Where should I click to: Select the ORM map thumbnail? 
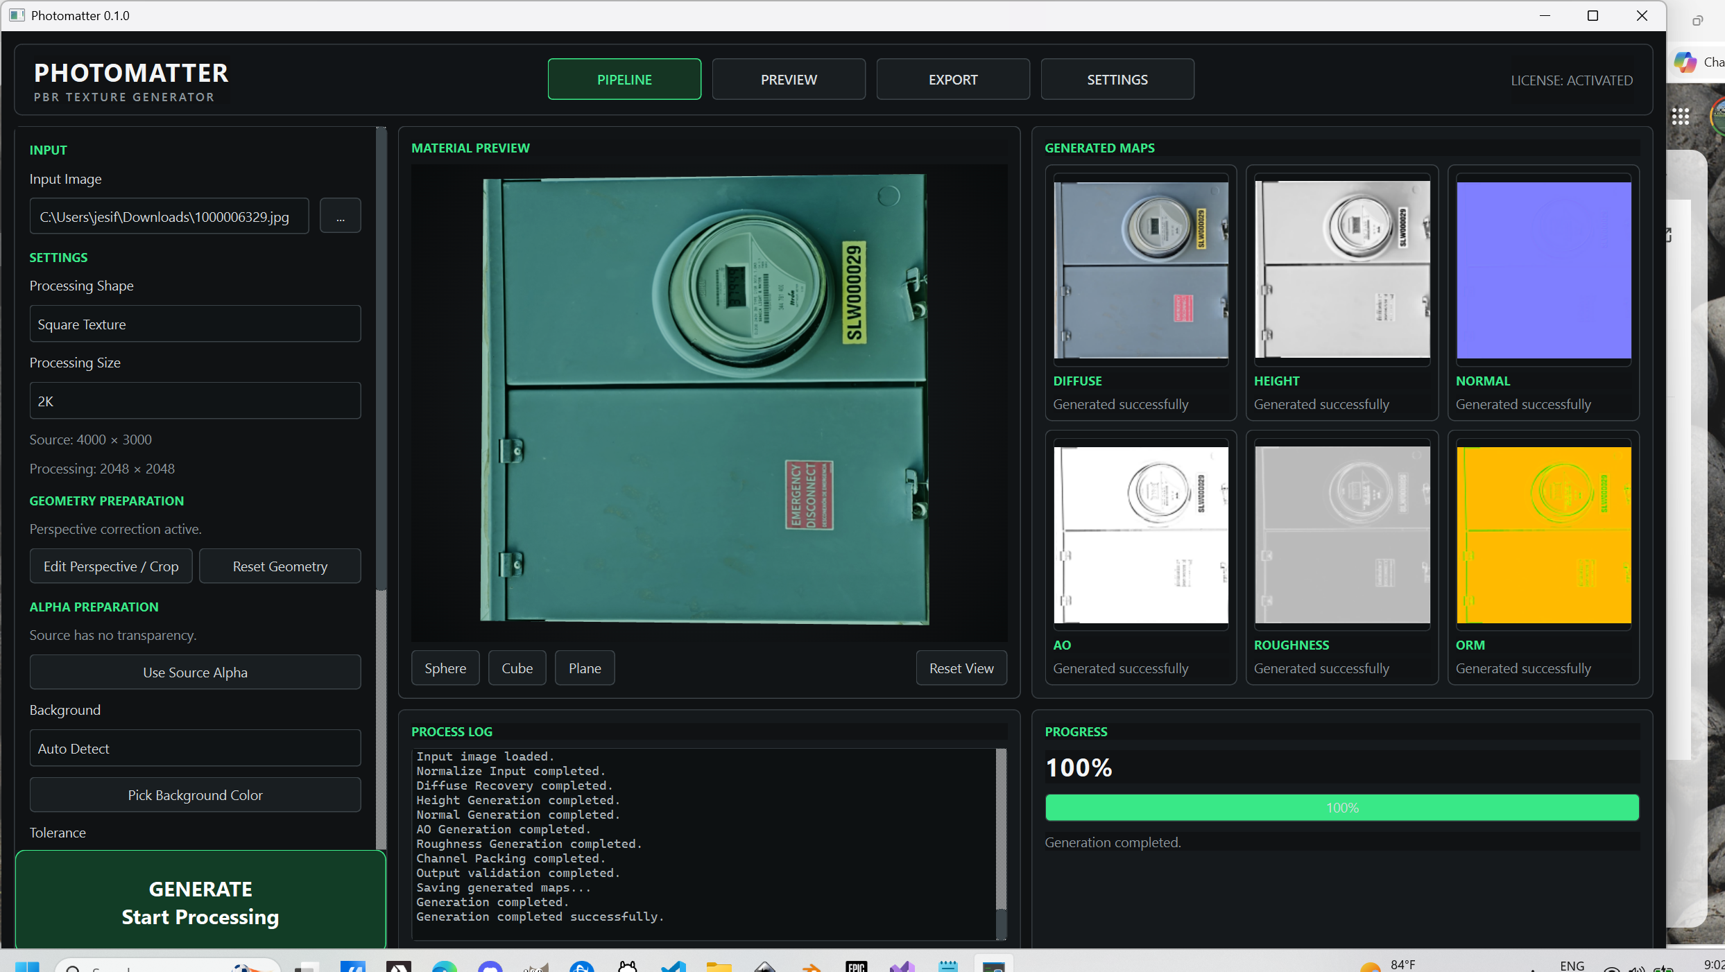[x=1543, y=535]
